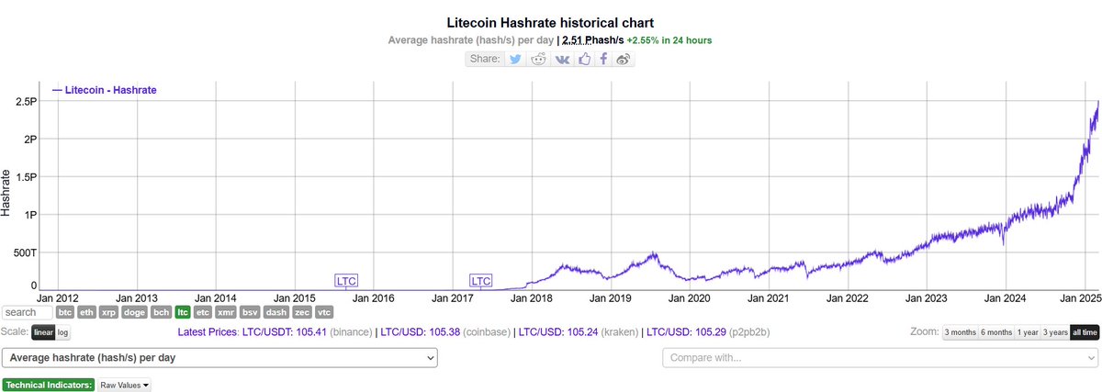
Task: Share chart on Twitter
Action: coord(516,59)
